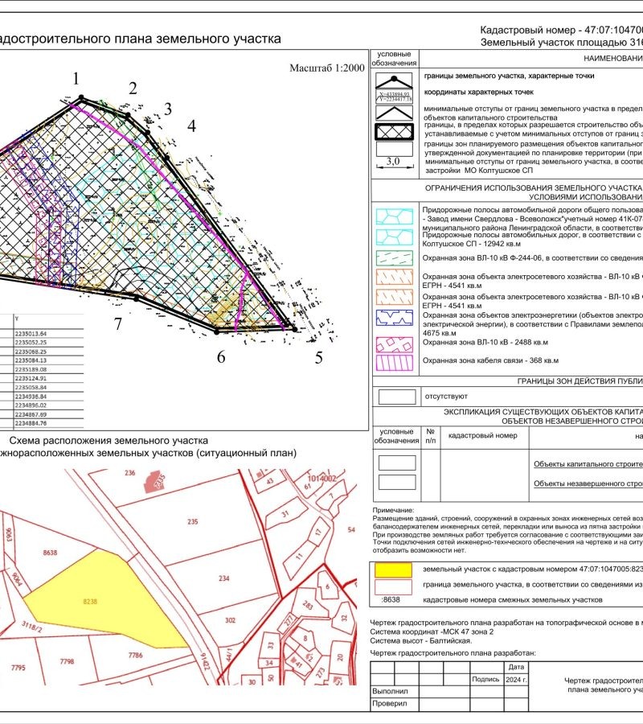This screenshot has width=643, height=724.
Task: Click parcel number 7795 on the situational plan
Action: click(x=18, y=667)
